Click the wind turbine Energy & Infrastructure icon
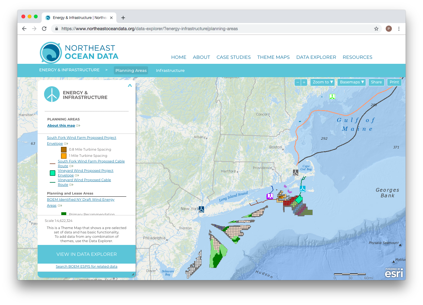423x305 pixels. click(x=52, y=94)
